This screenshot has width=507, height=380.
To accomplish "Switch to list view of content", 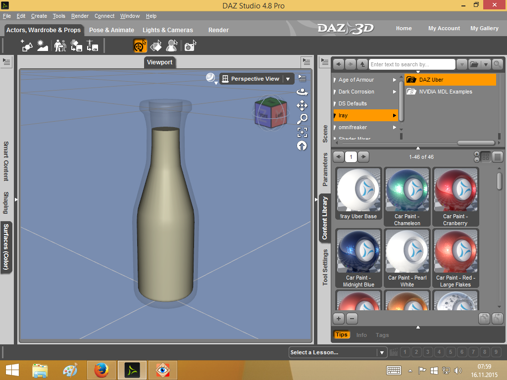I will pyautogui.click(x=497, y=157).
